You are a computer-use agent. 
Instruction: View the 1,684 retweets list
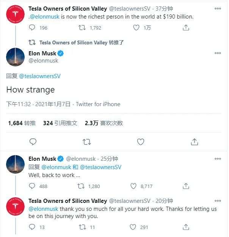pyautogui.click(x=22, y=123)
